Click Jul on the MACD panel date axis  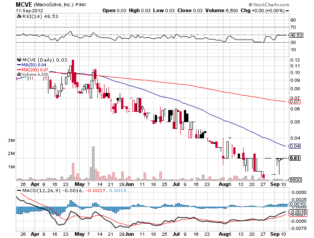click(176, 234)
